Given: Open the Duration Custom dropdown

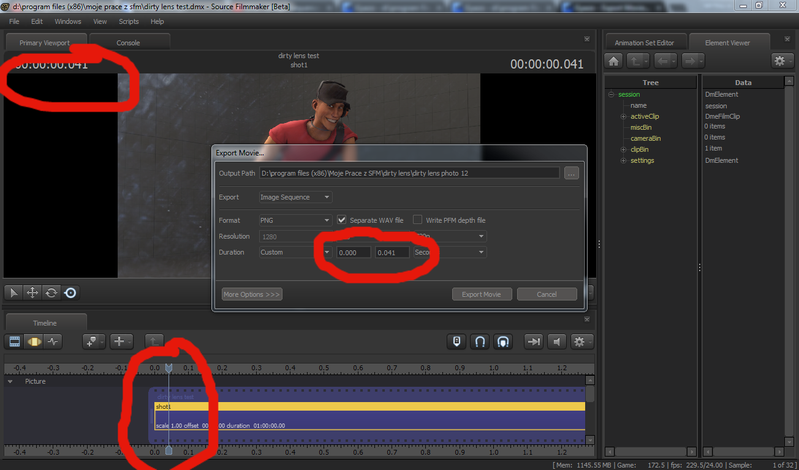Looking at the screenshot, I should [295, 252].
